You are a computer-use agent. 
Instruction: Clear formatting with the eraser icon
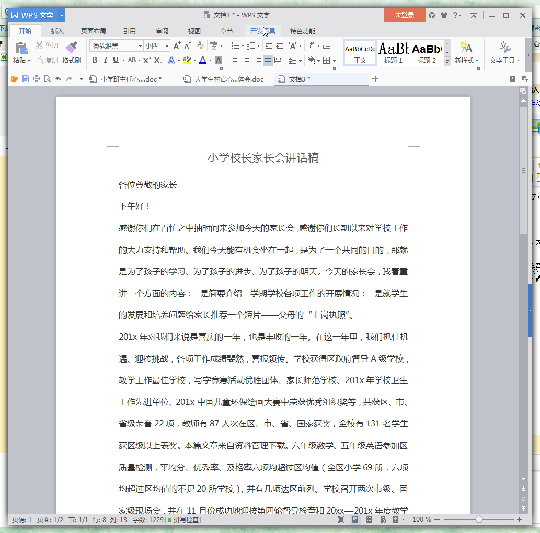pyautogui.click(x=201, y=45)
